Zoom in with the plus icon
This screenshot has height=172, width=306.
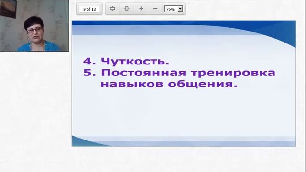(141, 9)
